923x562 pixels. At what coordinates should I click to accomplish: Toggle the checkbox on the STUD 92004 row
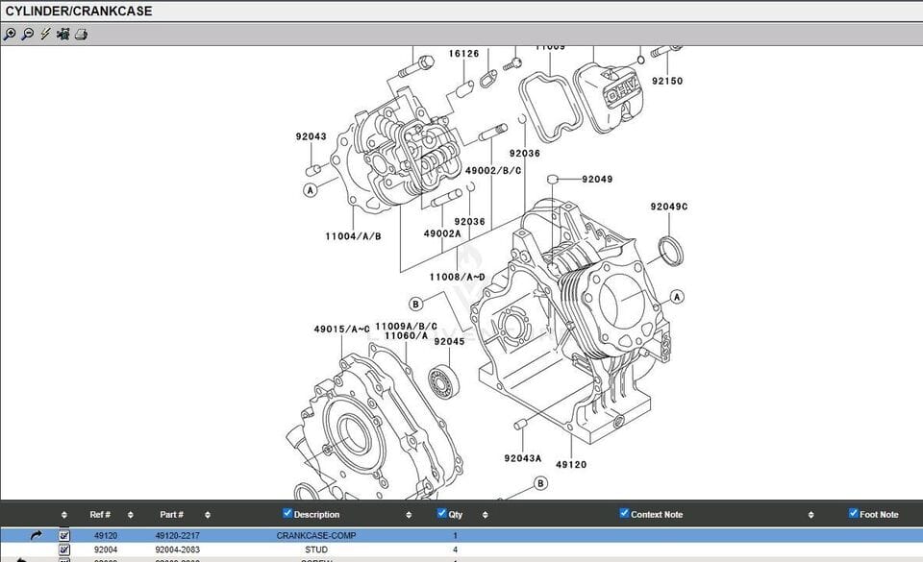point(63,549)
